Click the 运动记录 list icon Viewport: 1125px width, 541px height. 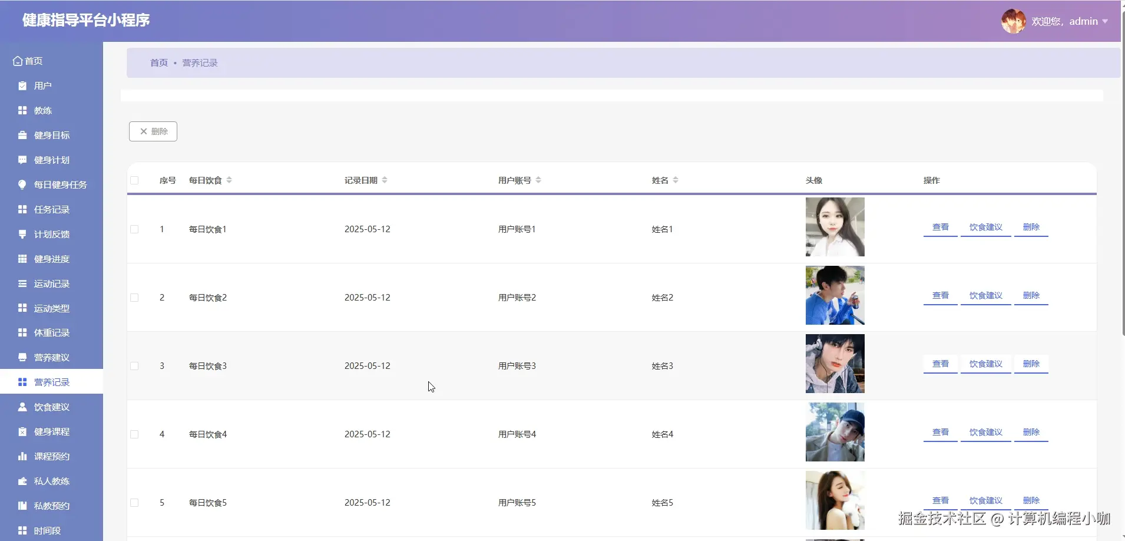point(22,284)
